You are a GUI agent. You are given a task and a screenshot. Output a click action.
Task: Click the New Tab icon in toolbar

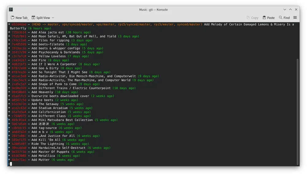click(13, 18)
